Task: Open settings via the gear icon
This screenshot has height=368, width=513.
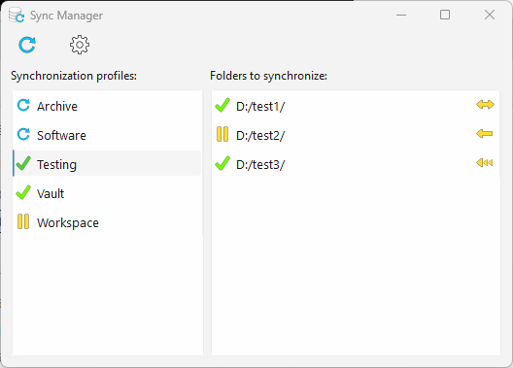Action: coord(80,45)
